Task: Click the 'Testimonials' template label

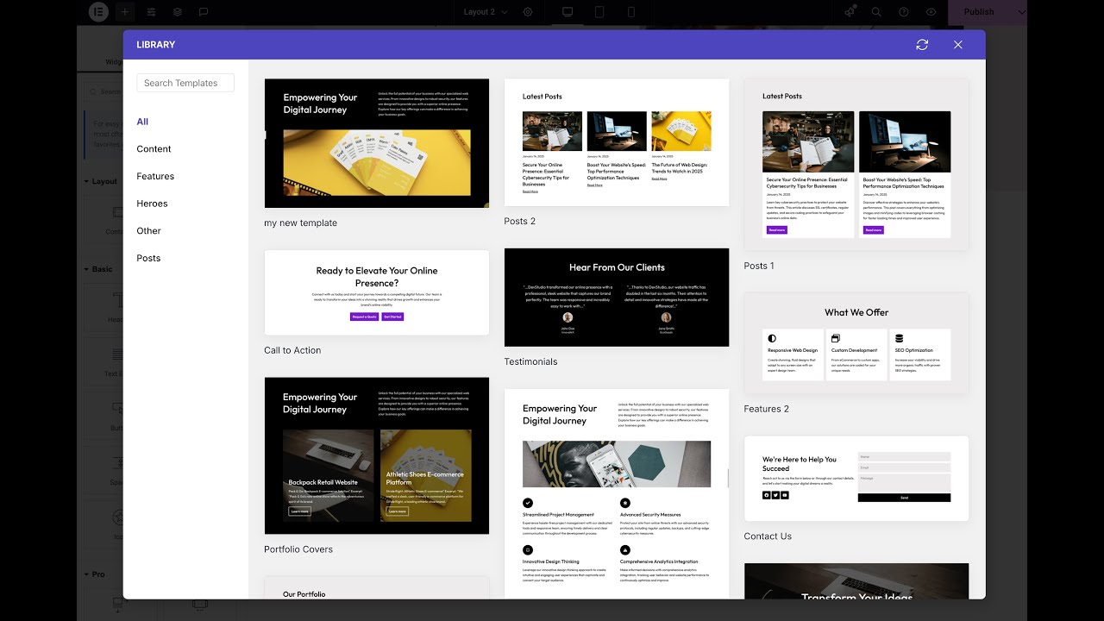Action: [530, 362]
